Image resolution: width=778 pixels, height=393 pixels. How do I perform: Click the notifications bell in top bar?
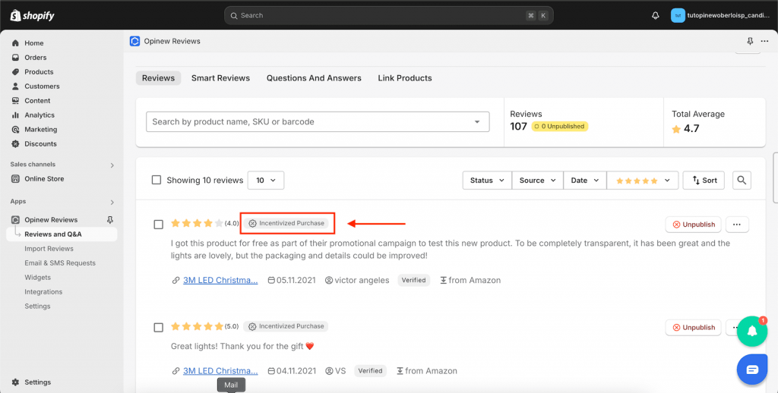coord(655,15)
